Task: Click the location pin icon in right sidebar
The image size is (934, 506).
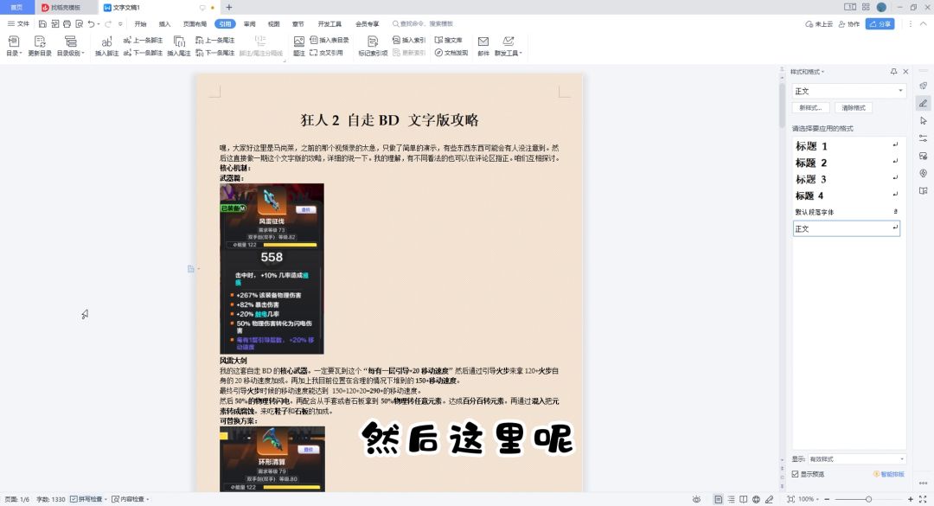Action: 924,174
